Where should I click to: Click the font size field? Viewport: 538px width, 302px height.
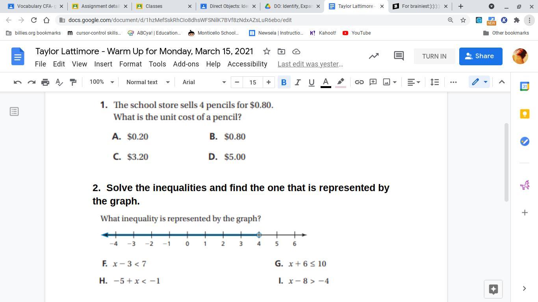point(252,82)
